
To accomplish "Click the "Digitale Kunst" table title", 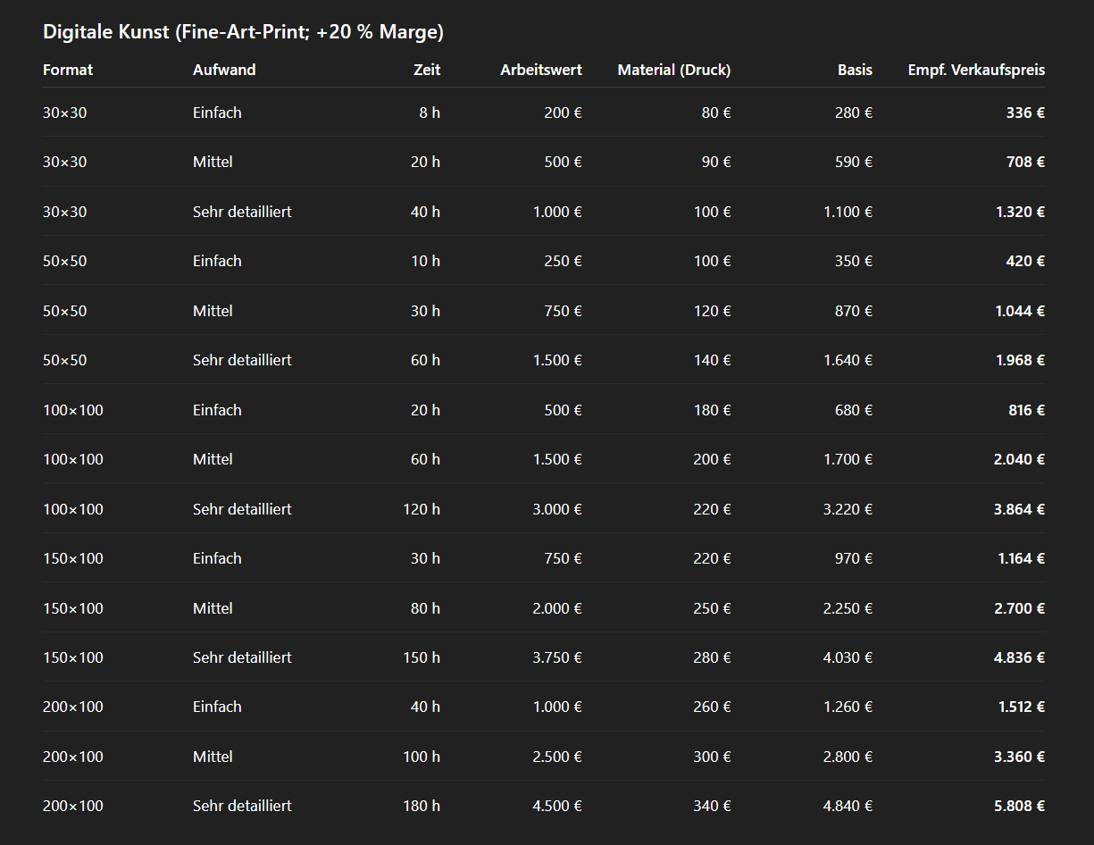I will click(x=243, y=32).
